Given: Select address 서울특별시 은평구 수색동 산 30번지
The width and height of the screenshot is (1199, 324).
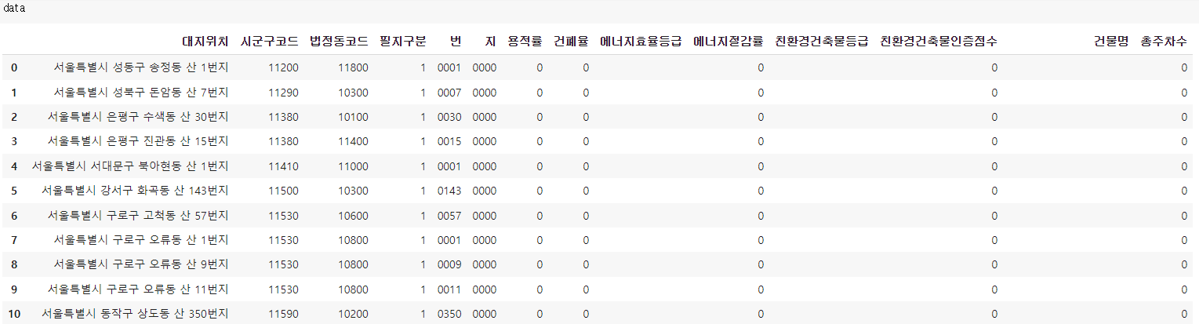Looking at the screenshot, I should pos(138,117).
